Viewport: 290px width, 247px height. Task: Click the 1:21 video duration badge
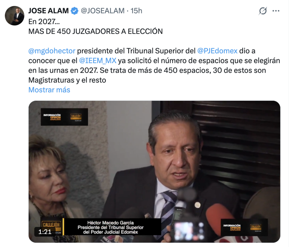pos(45,232)
